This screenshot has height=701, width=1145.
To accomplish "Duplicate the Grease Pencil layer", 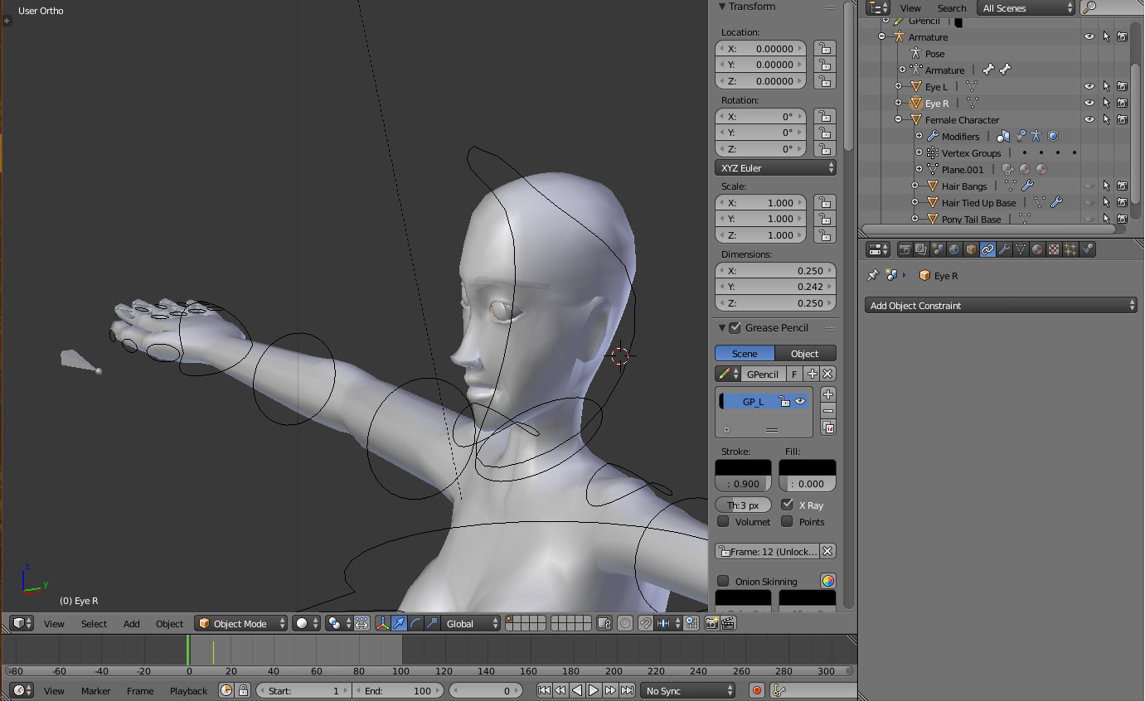I will 827,428.
